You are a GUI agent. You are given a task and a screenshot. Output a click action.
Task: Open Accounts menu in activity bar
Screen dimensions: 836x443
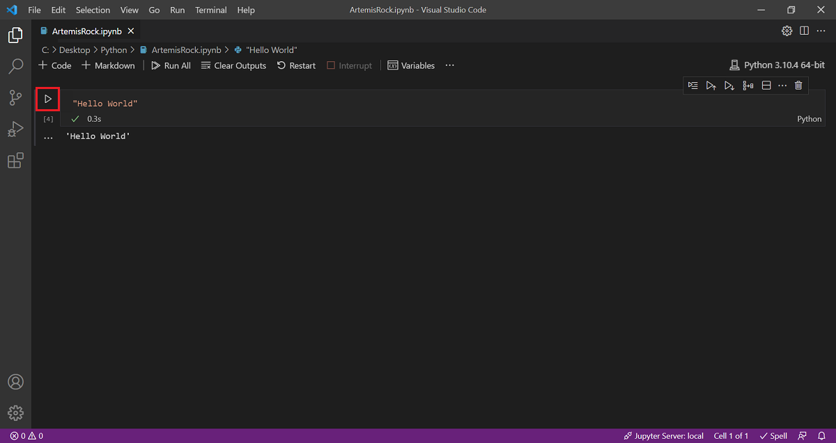point(15,382)
